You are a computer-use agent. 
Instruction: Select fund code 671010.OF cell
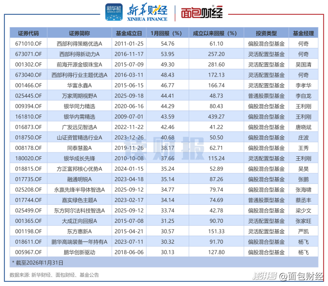click(x=29, y=43)
